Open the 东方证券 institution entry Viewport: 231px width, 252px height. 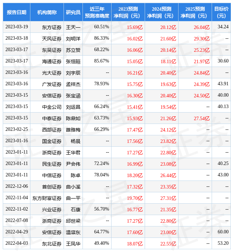pyautogui.click(x=52, y=27)
